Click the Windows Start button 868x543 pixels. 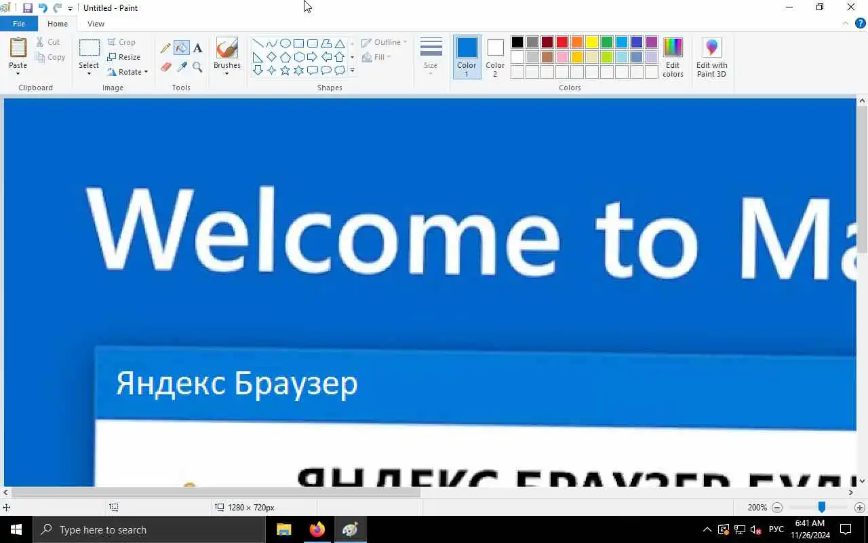click(x=16, y=529)
